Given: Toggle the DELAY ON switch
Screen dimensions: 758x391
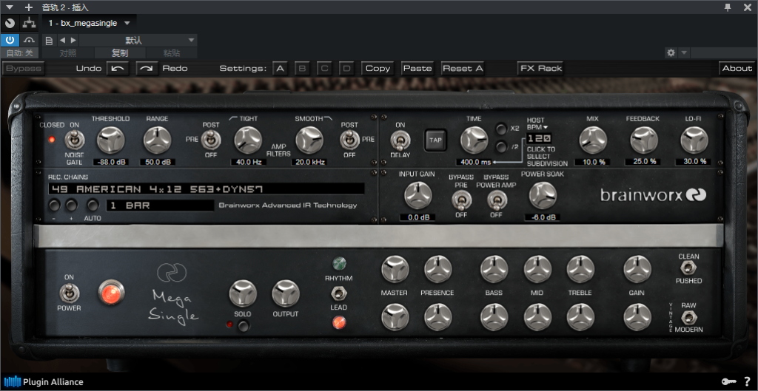Looking at the screenshot, I should click(x=400, y=140).
